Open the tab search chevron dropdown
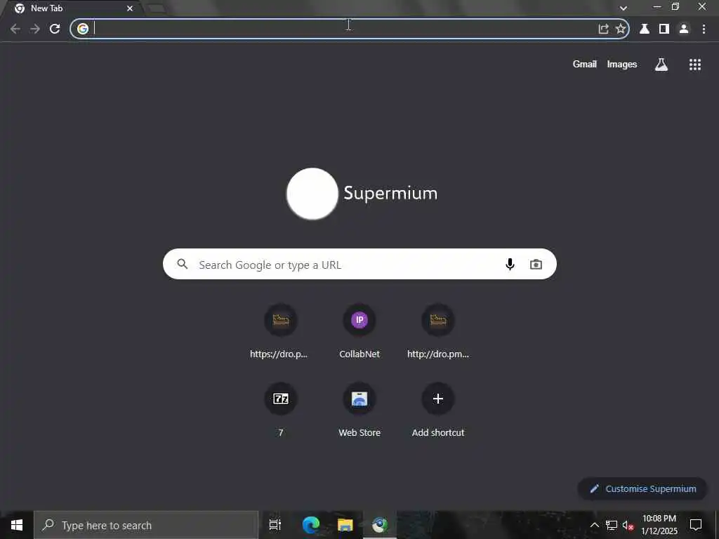719x539 pixels. coord(624,8)
